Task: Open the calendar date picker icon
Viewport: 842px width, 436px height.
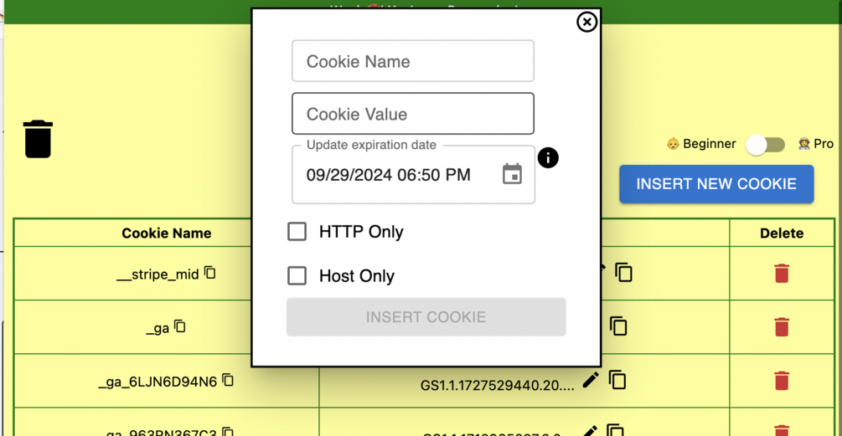Action: click(x=512, y=174)
